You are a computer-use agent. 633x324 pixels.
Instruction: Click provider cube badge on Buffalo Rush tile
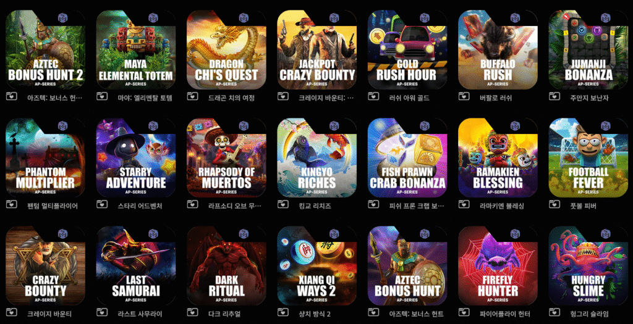tap(515, 18)
